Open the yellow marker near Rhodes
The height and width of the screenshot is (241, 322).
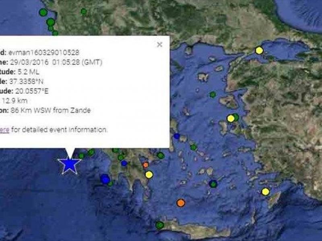pos(265,192)
